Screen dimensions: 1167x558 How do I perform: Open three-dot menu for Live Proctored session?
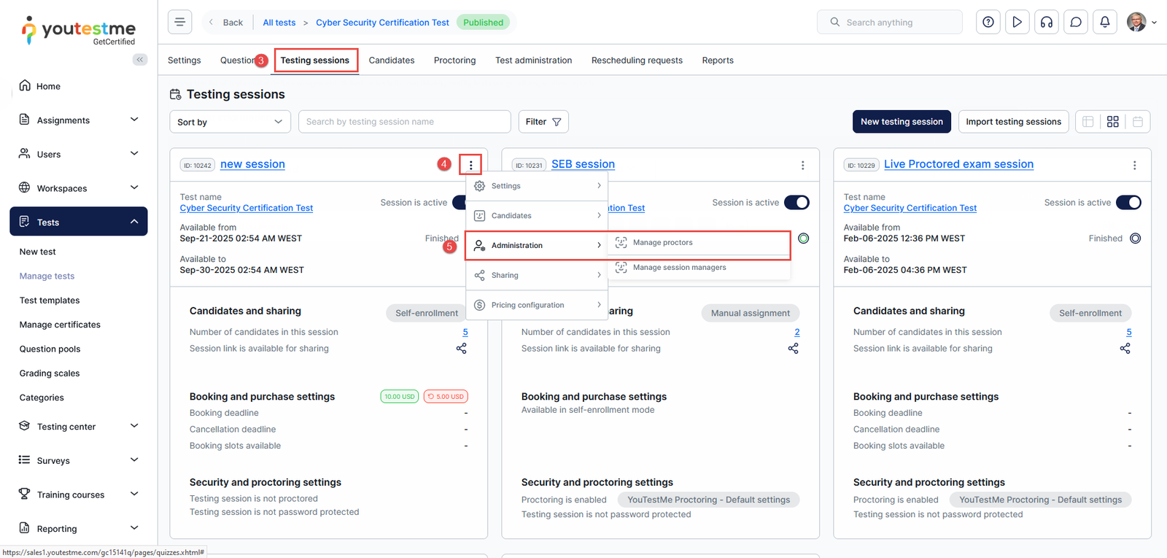[x=1134, y=166]
